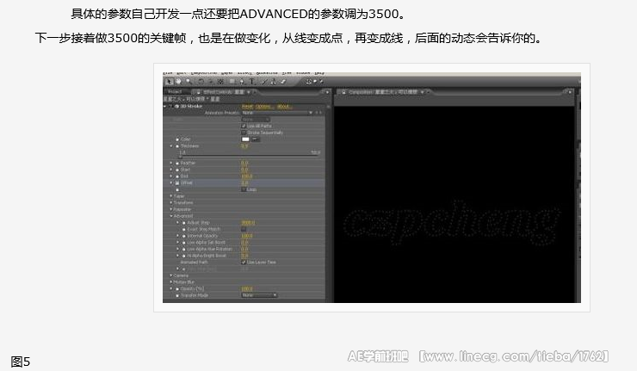
Task: Click the Thickness numeric value
Action: click(x=244, y=145)
